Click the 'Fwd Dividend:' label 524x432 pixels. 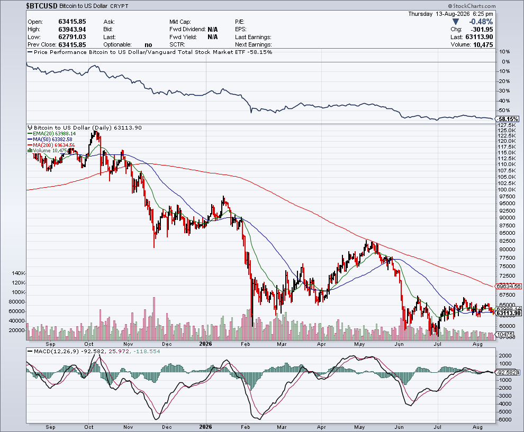187,30
